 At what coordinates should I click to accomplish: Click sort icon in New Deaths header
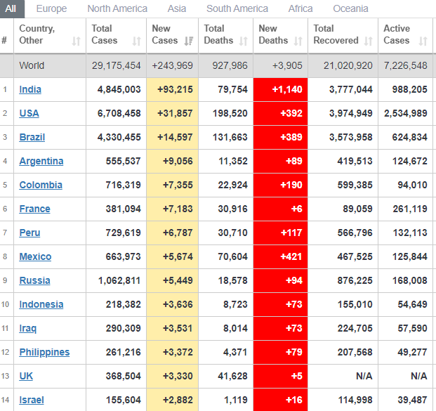pos(299,41)
